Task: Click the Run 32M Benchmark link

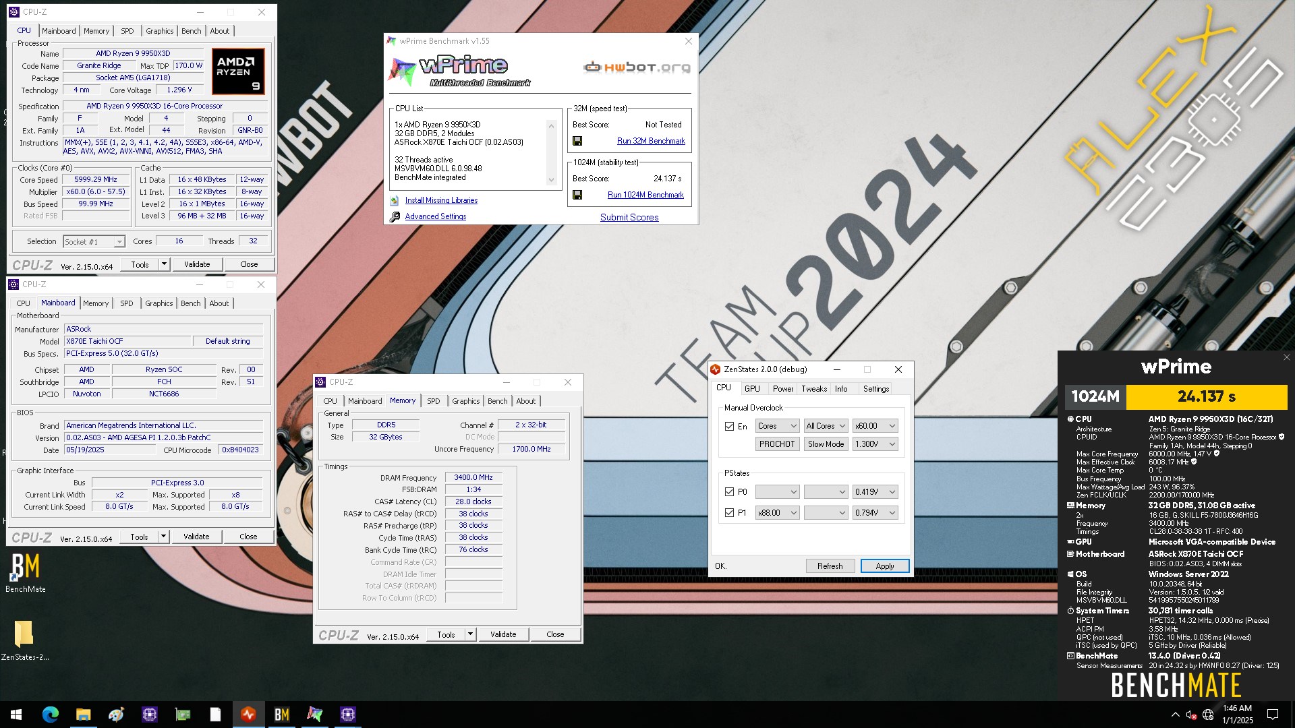Action: tap(651, 141)
